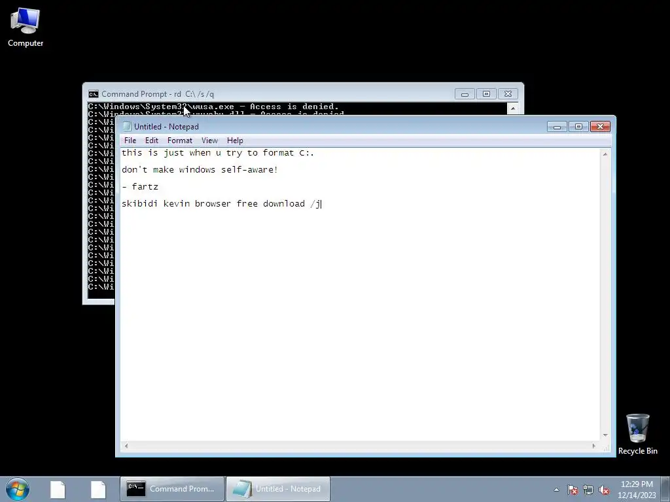Screen dimensions: 670x502
Task: Click 'skibidi kevin browser free download' line
Action: pyautogui.click(x=221, y=204)
